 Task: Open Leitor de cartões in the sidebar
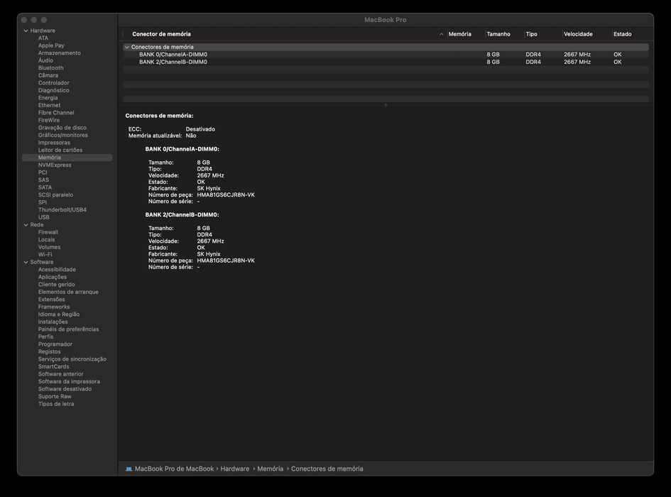coord(60,151)
